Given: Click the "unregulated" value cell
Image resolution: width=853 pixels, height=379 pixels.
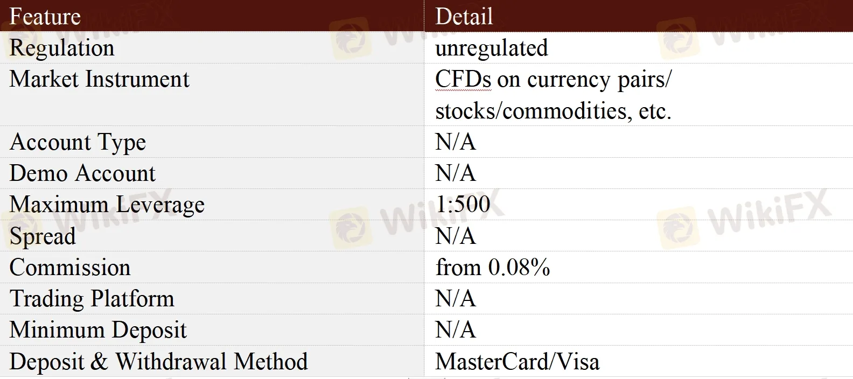Looking at the screenshot, I should (x=491, y=48).
